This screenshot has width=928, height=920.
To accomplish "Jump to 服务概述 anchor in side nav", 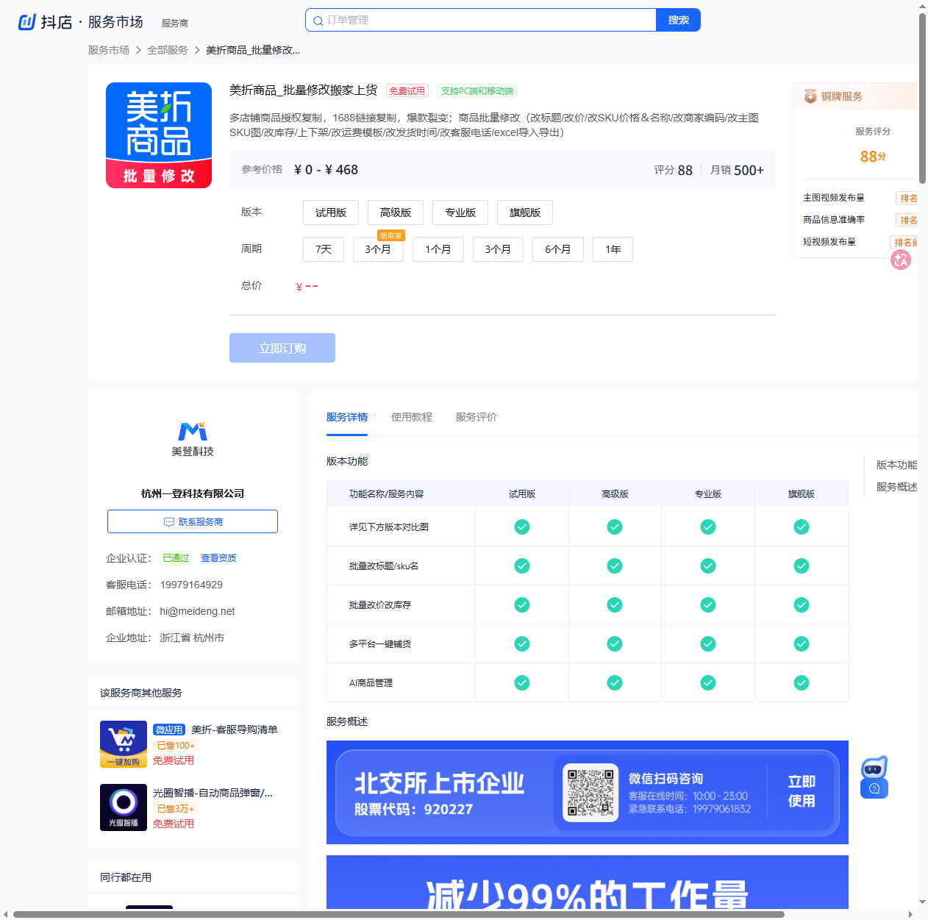I will 896,487.
